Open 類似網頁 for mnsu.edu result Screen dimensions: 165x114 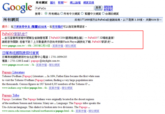94,111
